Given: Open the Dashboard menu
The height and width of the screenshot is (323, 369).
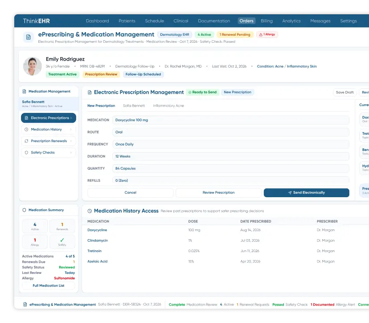Looking at the screenshot, I should point(98,21).
